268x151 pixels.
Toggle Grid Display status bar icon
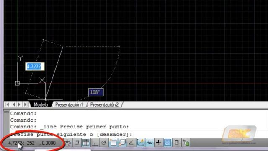(86, 143)
